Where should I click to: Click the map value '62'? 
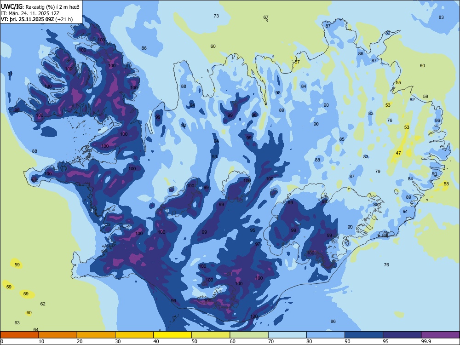pyautogui.click(x=43, y=304)
